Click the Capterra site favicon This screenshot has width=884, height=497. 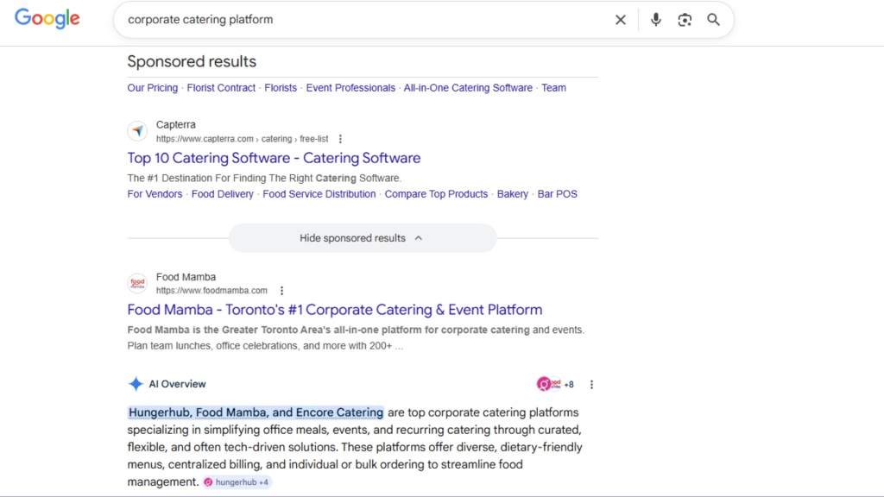[137, 131]
